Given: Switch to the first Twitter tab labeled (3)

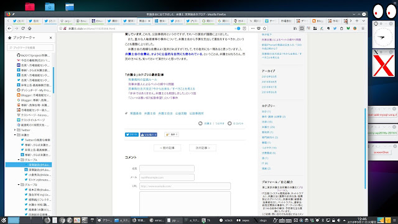Looking at the screenshot, I should click(x=18, y=21).
